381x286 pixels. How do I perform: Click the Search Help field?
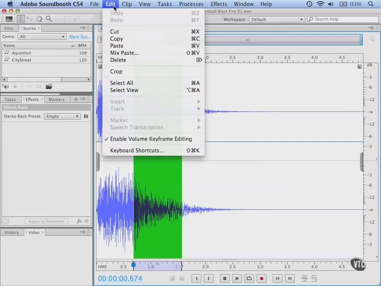[343, 19]
